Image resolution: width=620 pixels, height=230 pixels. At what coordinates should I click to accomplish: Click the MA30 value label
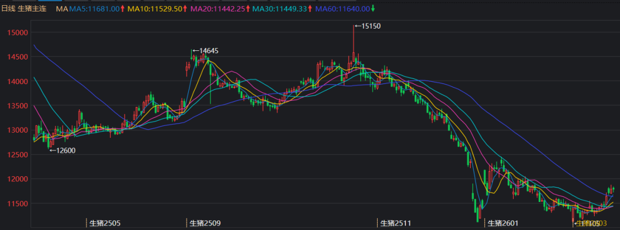coord(280,9)
